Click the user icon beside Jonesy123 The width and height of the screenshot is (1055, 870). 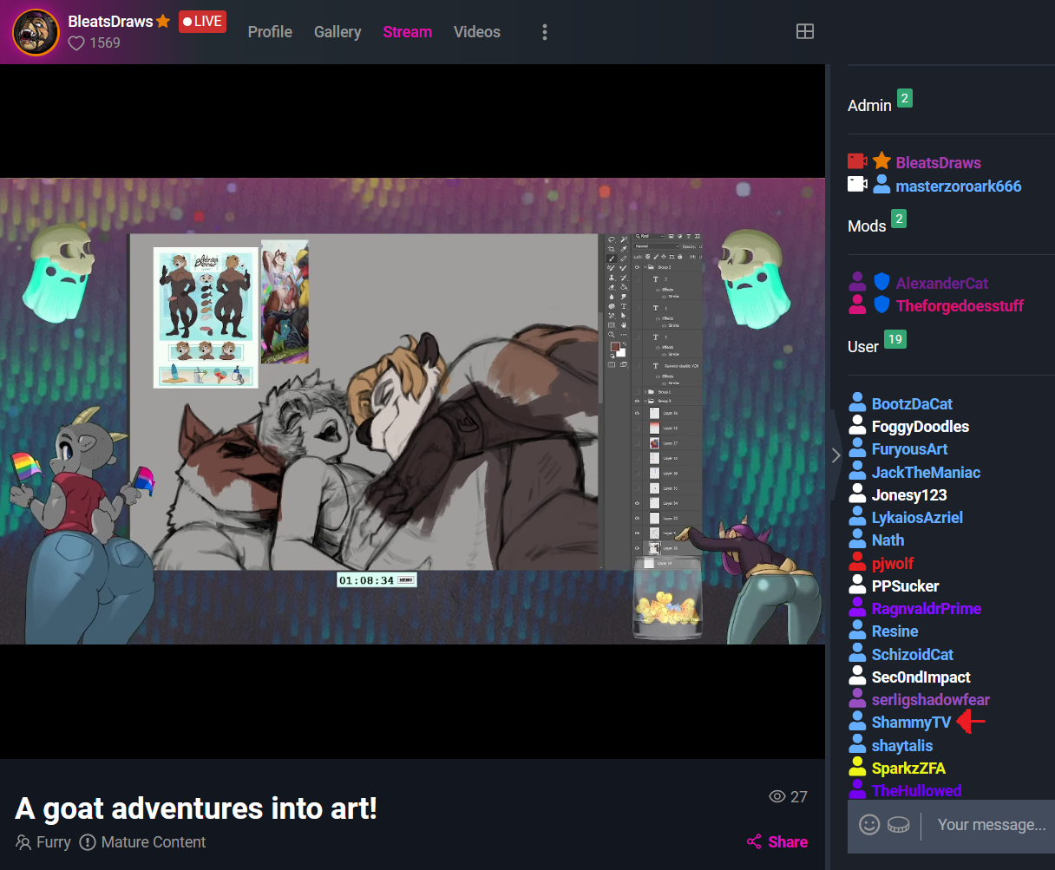857,494
